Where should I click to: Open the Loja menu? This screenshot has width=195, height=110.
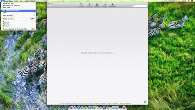click(x=22, y=1)
